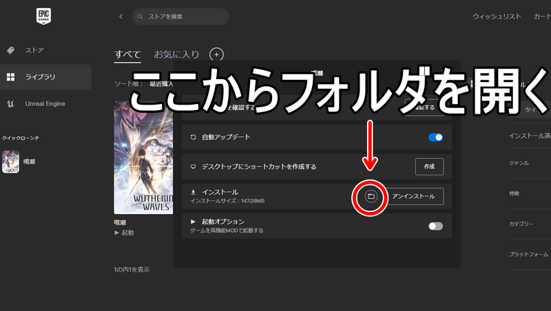Screen dimensions: 551x311
Task: Expand the 特徴 filter
Action: (x=527, y=194)
